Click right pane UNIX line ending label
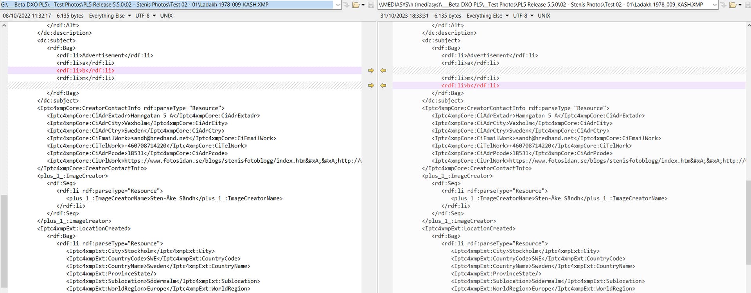751x293 pixels. (x=544, y=16)
